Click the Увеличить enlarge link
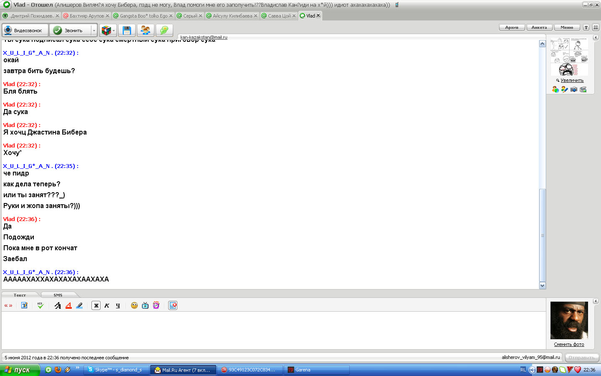 click(572, 80)
